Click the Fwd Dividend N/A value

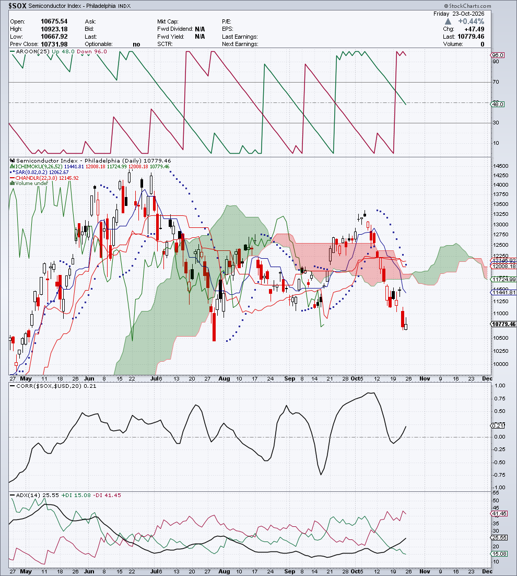pos(200,29)
